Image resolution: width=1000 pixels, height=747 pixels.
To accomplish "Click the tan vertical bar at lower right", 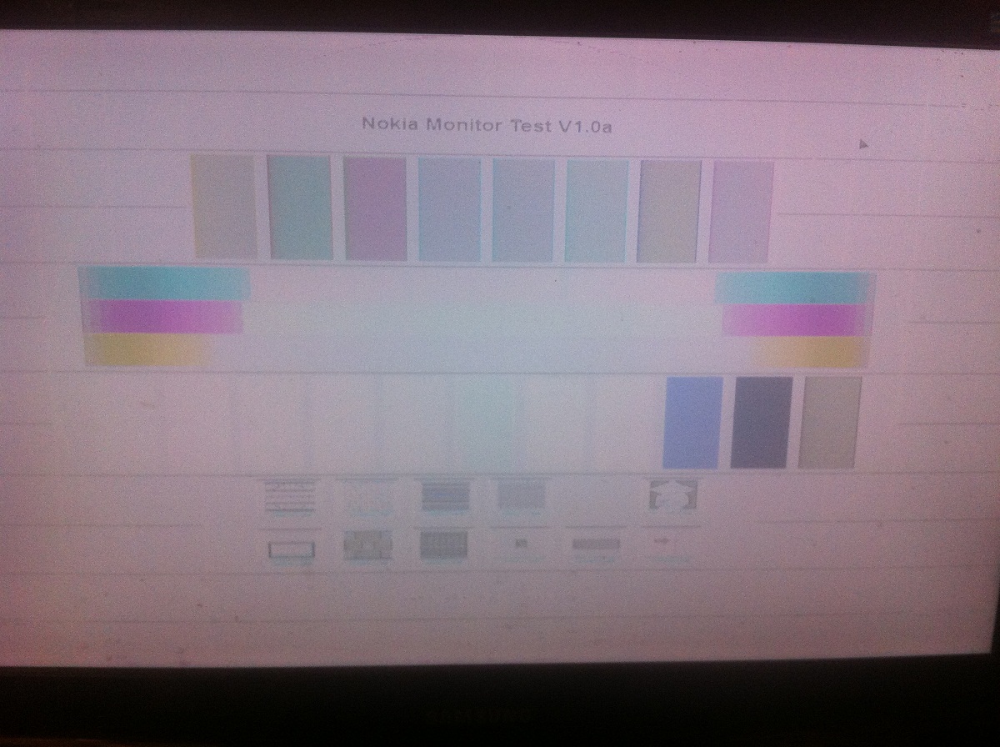I will pos(829,422).
